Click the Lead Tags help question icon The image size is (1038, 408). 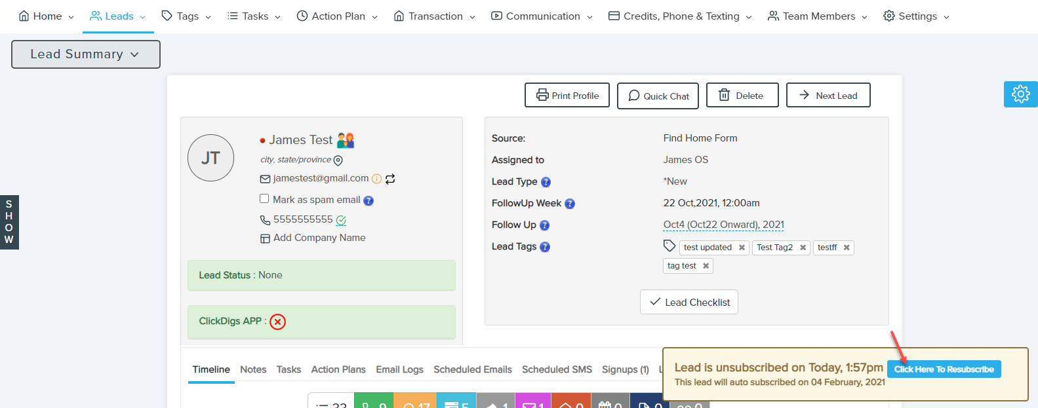coord(545,247)
